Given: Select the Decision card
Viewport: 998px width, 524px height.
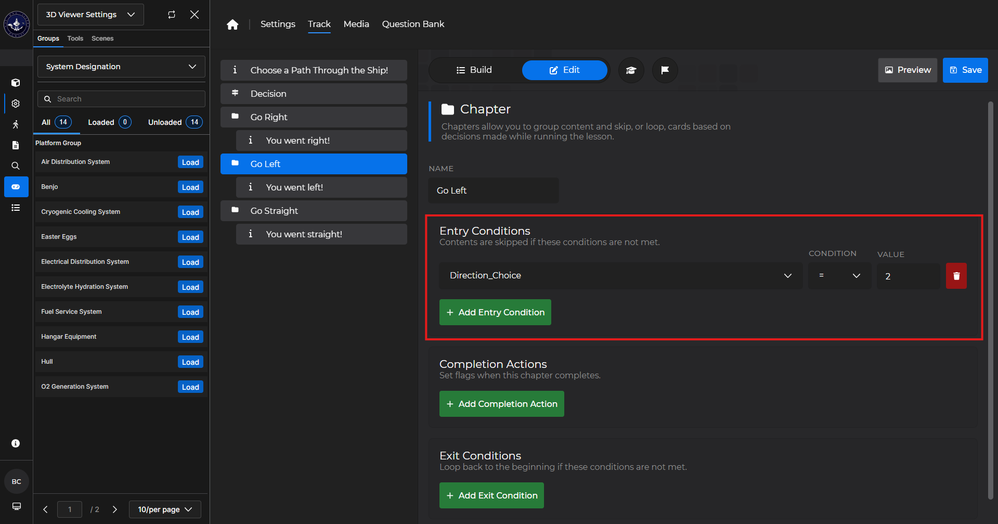Looking at the screenshot, I should (314, 94).
